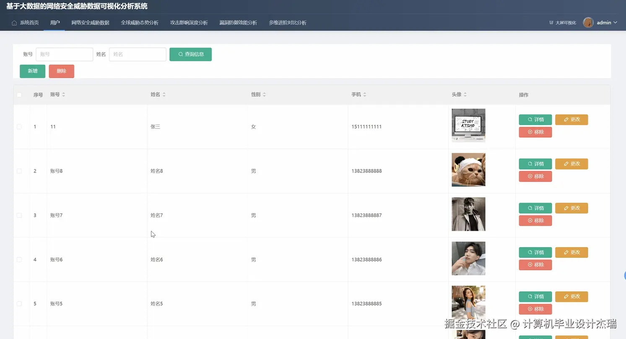Focus the 账号 search input field
The height and width of the screenshot is (339, 626).
[x=65, y=55]
